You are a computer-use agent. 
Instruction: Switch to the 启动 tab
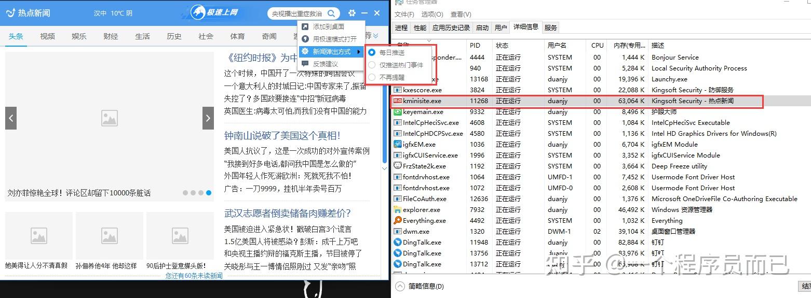point(482,28)
